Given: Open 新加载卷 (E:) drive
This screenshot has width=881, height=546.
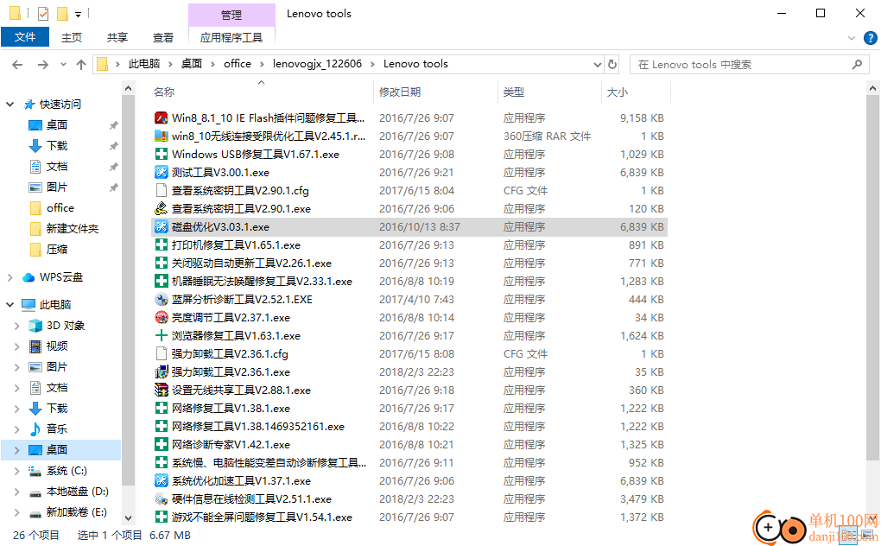Looking at the screenshot, I should coord(76,512).
